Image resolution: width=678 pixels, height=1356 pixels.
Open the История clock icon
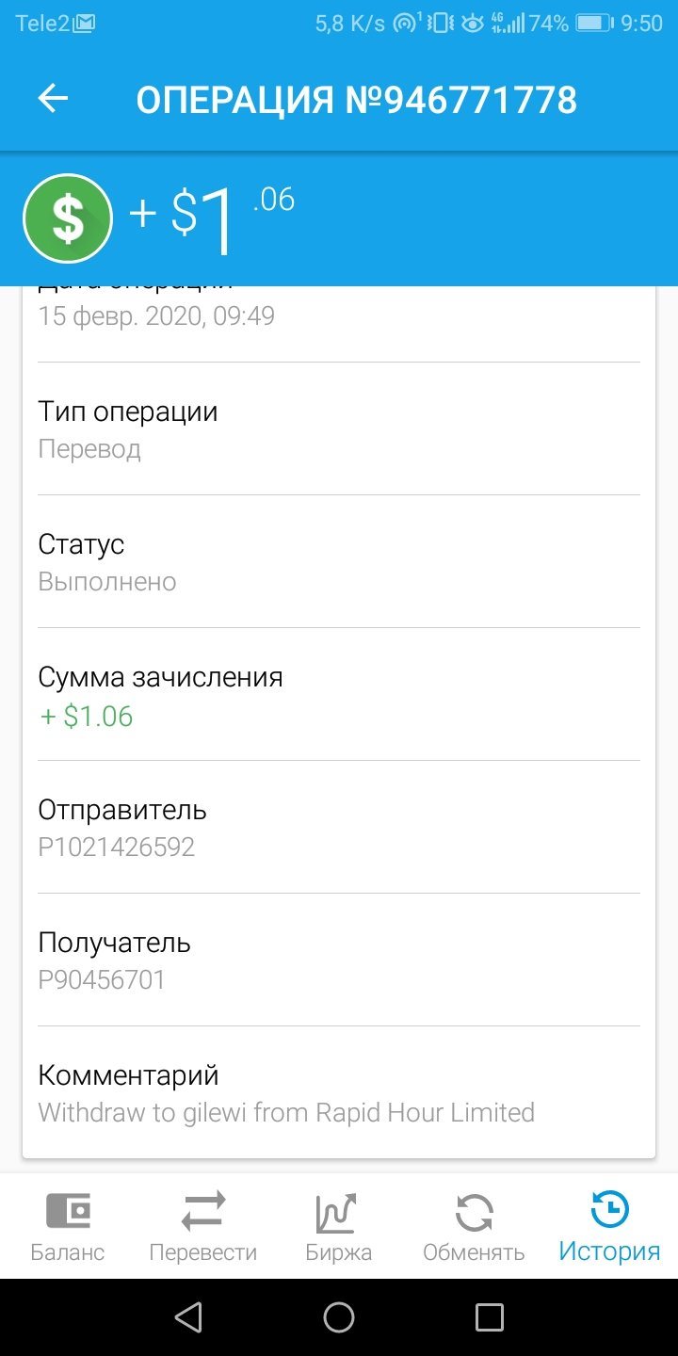pyautogui.click(x=610, y=1209)
